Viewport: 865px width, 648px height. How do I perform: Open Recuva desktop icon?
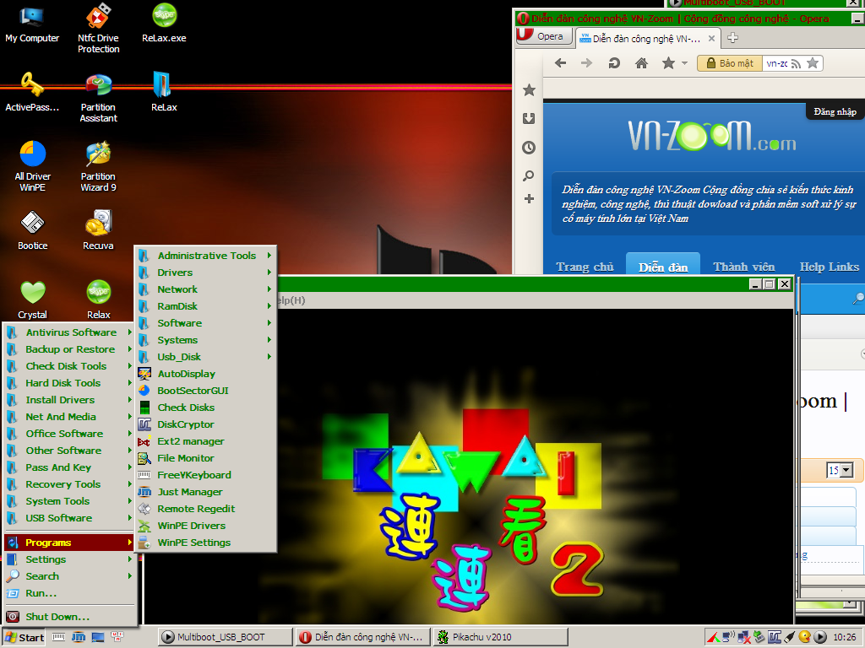pyautogui.click(x=98, y=230)
